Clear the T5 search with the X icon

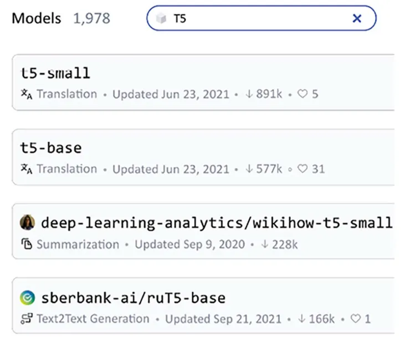pos(357,19)
